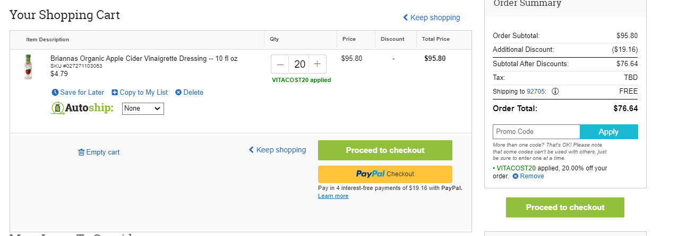Increase quantity with the plus button
Viewport: 678px width, 236px height.
coord(317,65)
